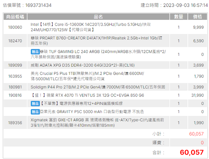Click the Intel Core i5-13600K product name
The height and width of the screenshot is (159, 209).
pyautogui.click(x=91, y=27)
